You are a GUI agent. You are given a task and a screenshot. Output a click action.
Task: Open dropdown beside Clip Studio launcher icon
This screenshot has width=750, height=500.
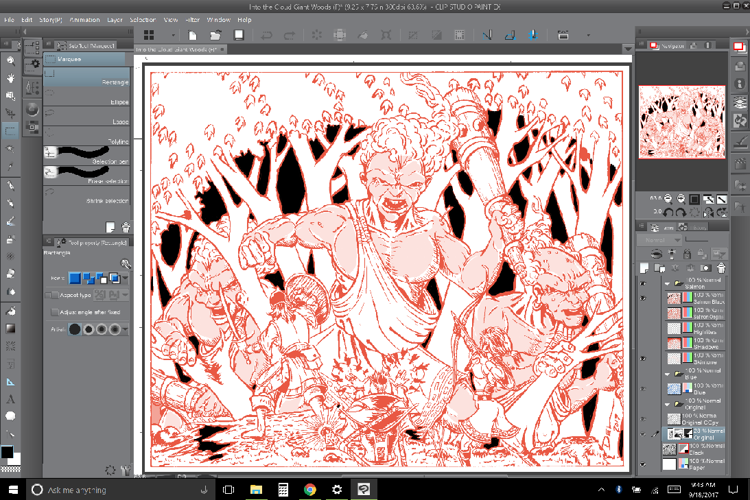pos(173,35)
